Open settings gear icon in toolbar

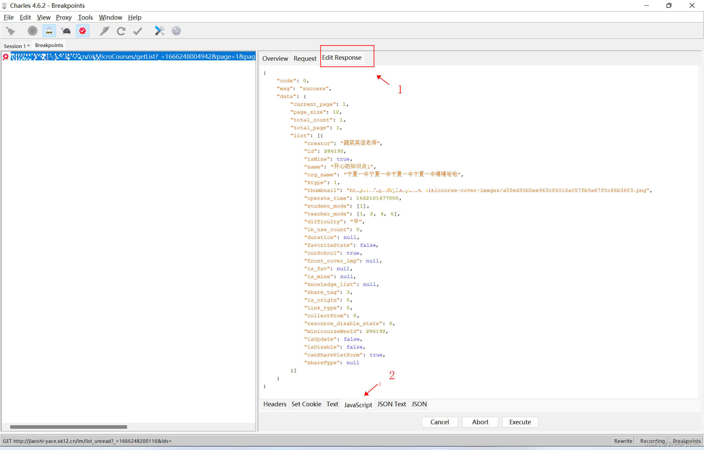tap(176, 31)
